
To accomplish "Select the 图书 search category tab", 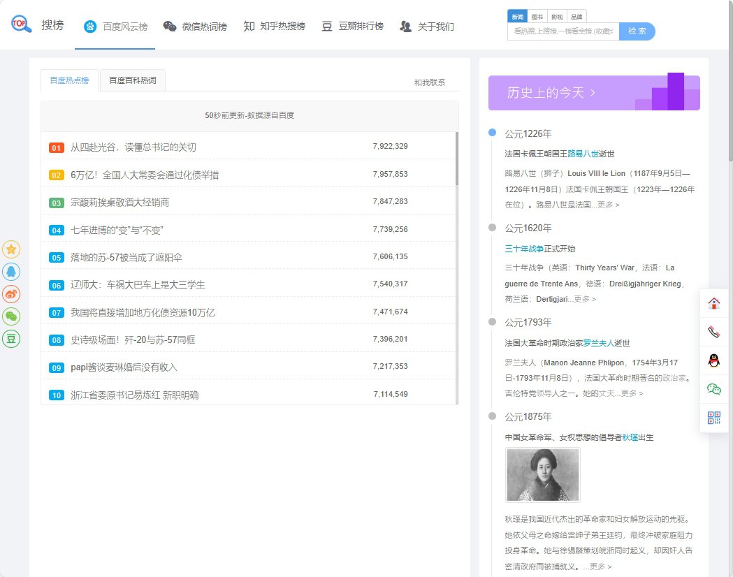I will pos(537,16).
